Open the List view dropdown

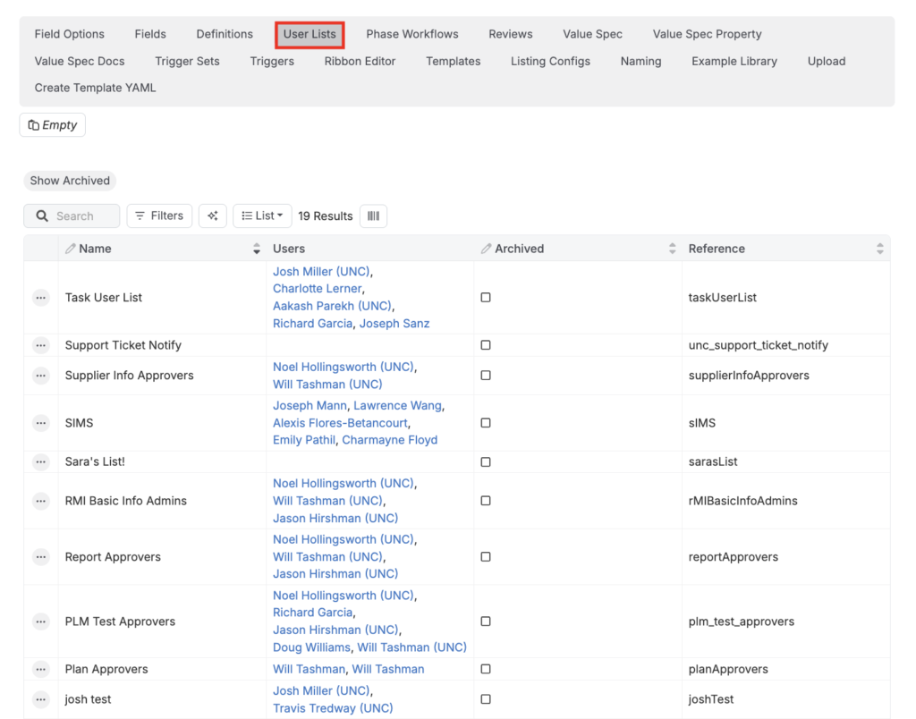point(262,216)
